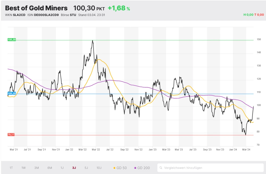Click the yellow GD 50 indicator dot
Image resolution: width=266 pixels, height=174 pixels.
[x=114, y=168]
